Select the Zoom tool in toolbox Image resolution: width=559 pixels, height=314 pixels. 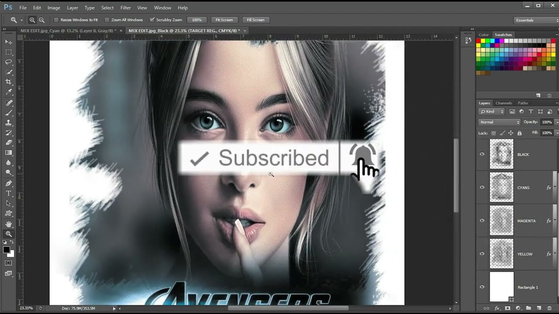point(8,234)
